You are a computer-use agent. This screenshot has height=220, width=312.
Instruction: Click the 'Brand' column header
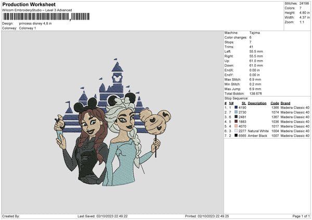point(285,103)
